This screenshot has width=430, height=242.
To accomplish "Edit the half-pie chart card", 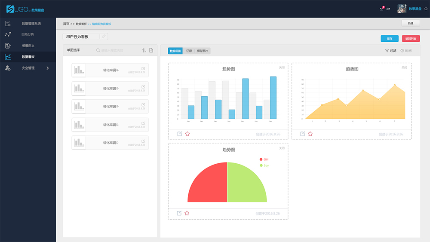I will pos(179,213).
